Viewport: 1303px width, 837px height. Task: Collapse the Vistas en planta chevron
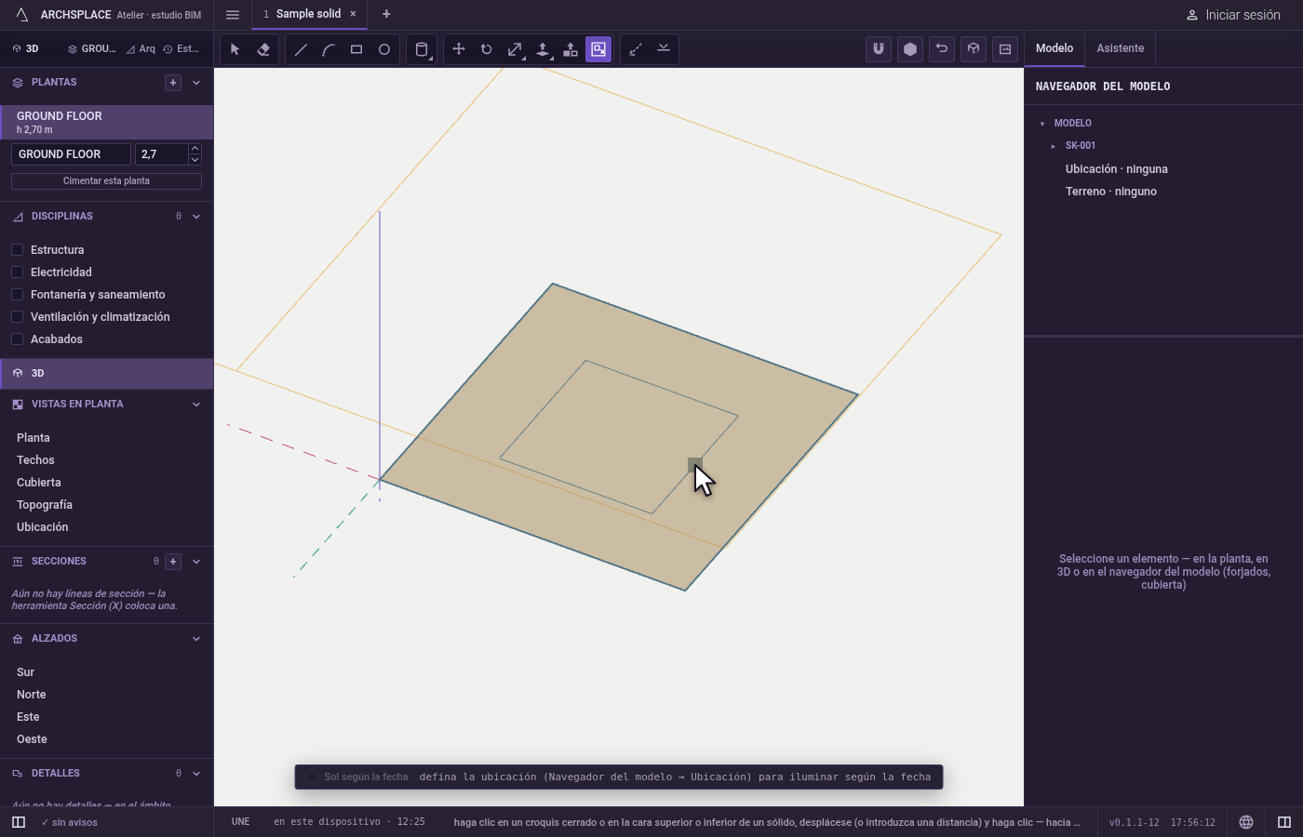click(x=196, y=405)
